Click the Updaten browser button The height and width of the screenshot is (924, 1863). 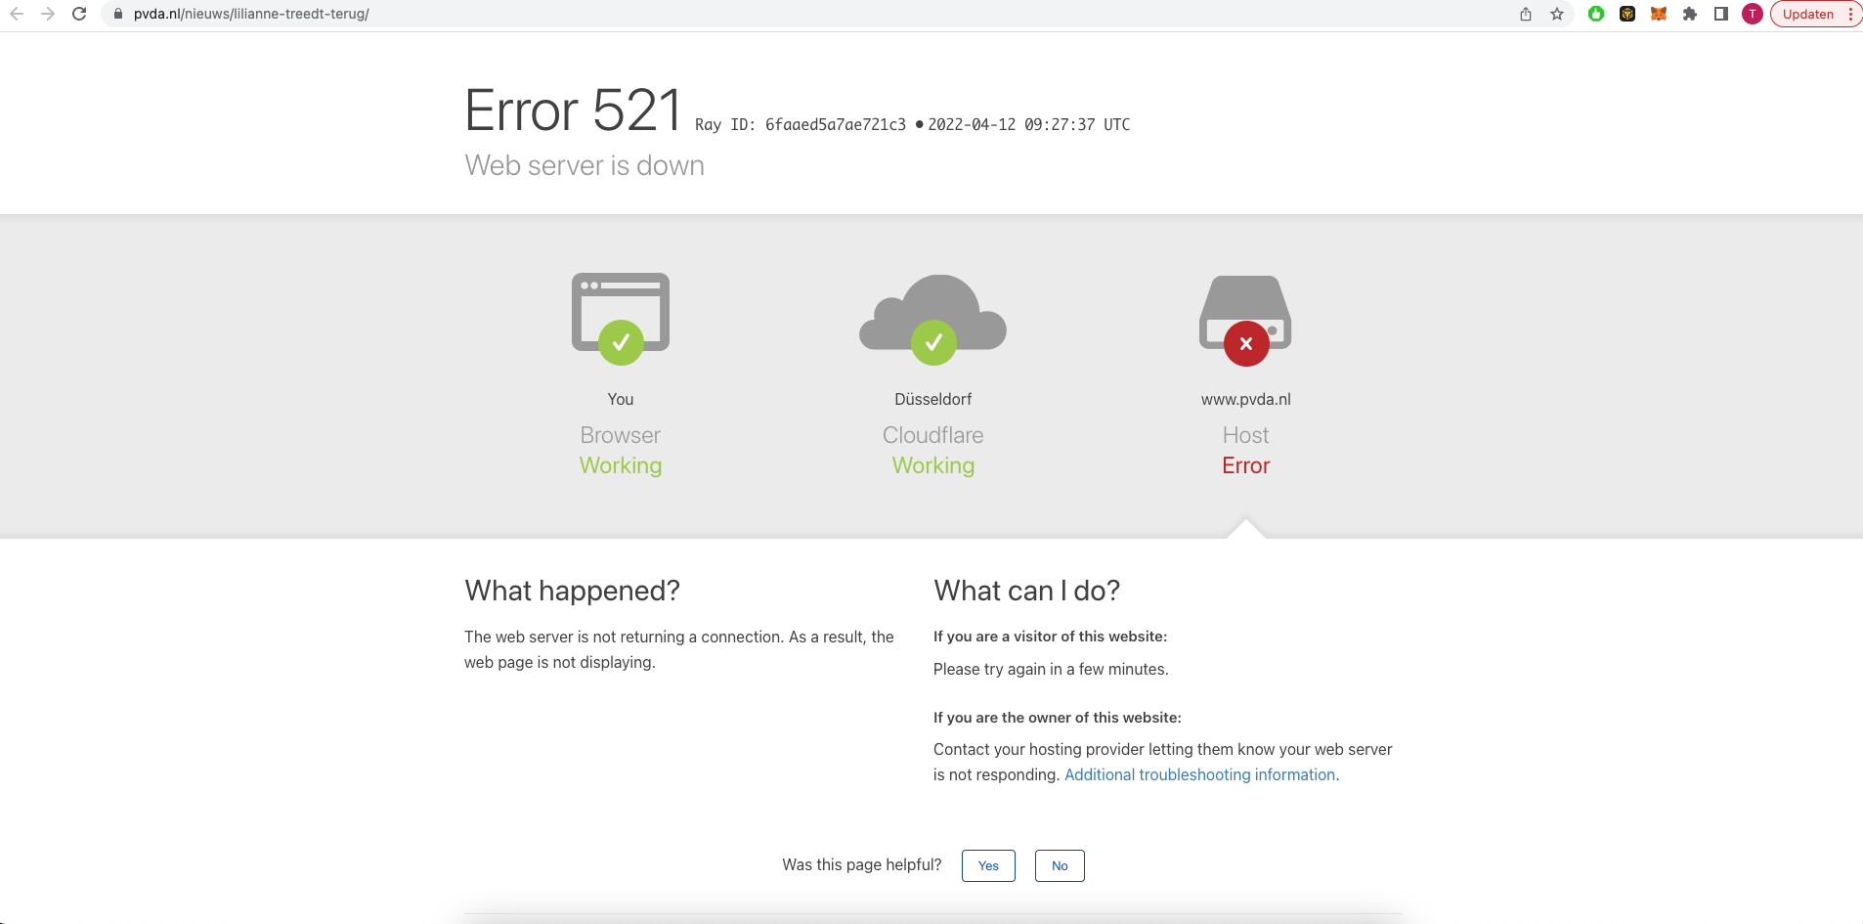click(x=1808, y=14)
